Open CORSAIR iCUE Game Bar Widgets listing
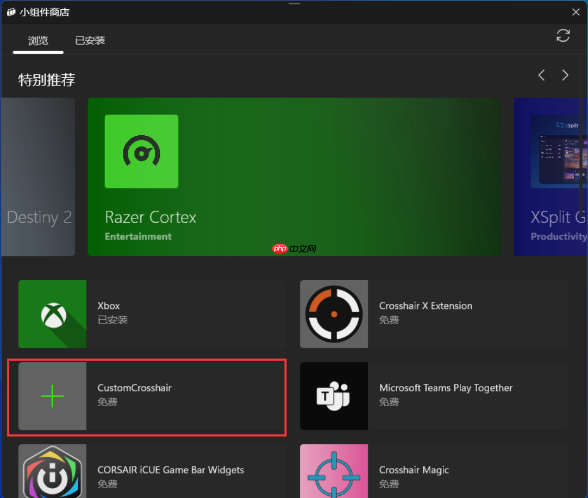Screen dimensions: 588x498 (x=152, y=471)
